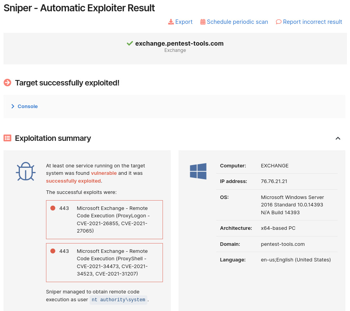Select the ProxyShell exploit entry
This screenshot has width=350, height=311.
click(x=113, y=262)
